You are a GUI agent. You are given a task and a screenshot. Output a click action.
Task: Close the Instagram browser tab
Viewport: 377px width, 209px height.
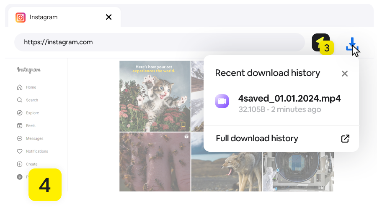pyautogui.click(x=108, y=17)
